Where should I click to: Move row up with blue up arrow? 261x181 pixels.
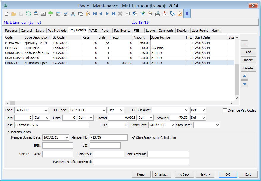tap(245, 76)
